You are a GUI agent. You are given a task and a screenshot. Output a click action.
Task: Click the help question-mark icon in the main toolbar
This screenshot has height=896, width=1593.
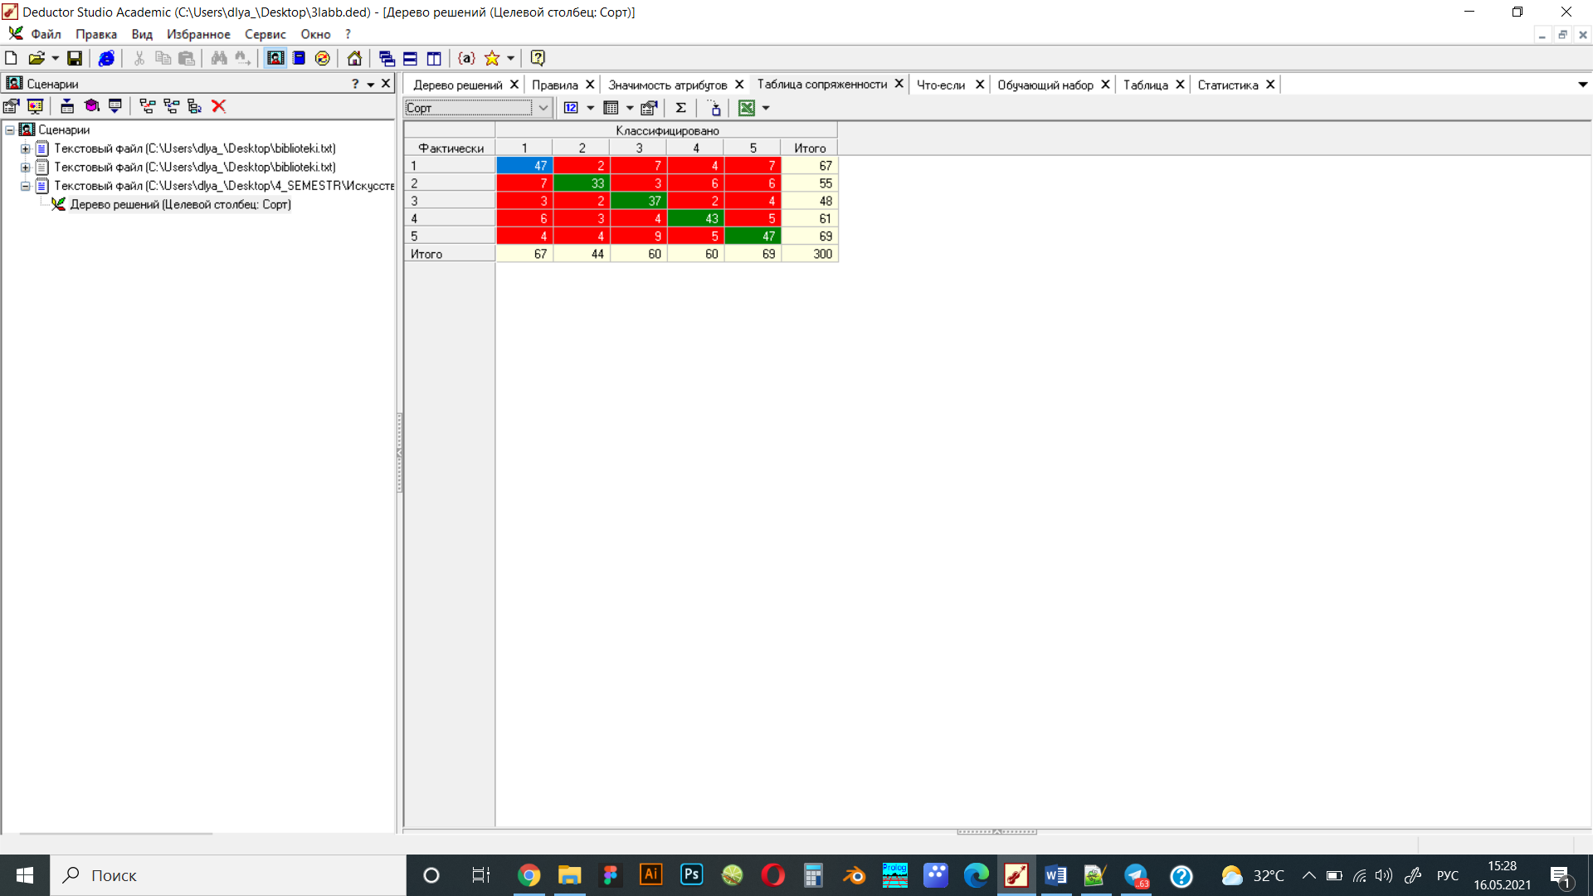click(538, 58)
